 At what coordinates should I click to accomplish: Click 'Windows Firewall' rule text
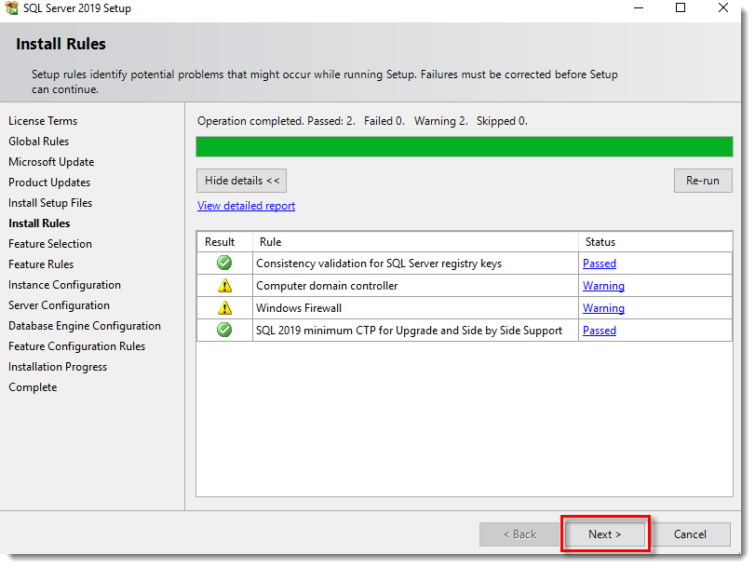(x=299, y=308)
